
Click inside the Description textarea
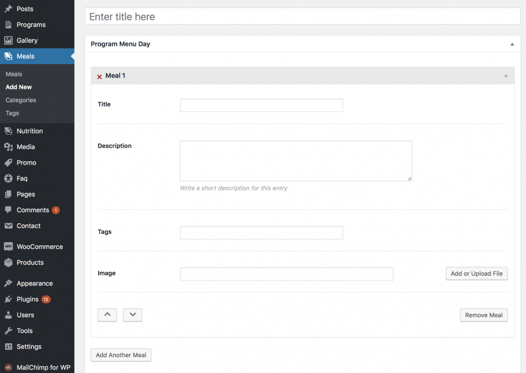296,161
